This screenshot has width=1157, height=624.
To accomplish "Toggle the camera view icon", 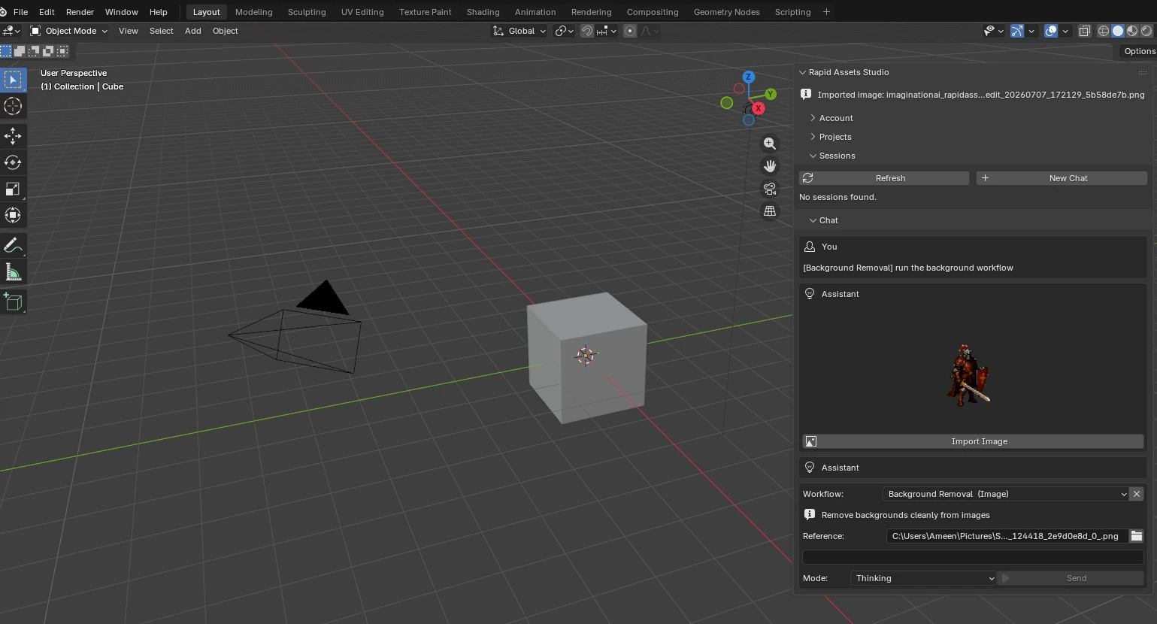I will pyautogui.click(x=769, y=189).
